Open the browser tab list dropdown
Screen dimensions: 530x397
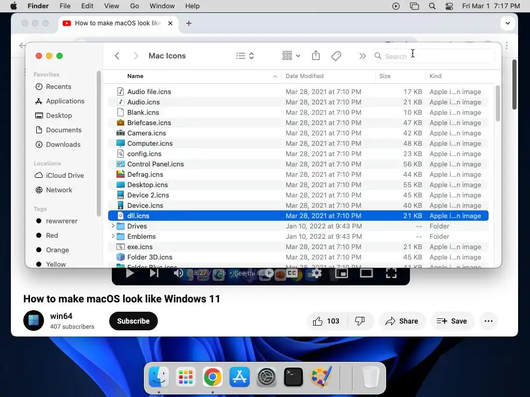(x=507, y=23)
